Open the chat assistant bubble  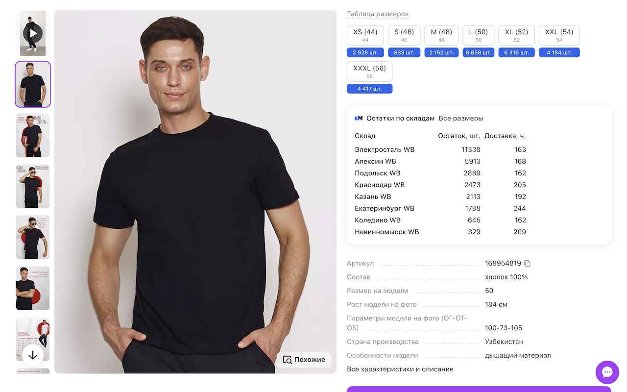(x=607, y=372)
